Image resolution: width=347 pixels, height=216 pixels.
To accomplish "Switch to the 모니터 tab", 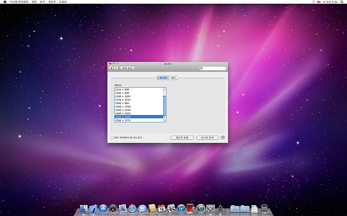I will (x=163, y=78).
